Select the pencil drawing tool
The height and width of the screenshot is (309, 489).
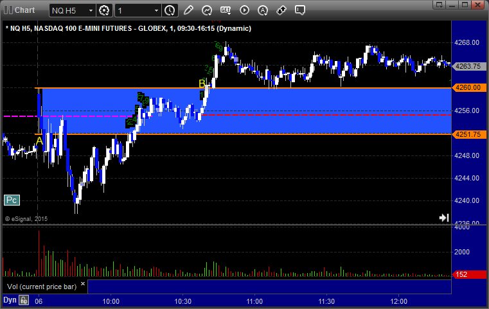tap(188, 10)
